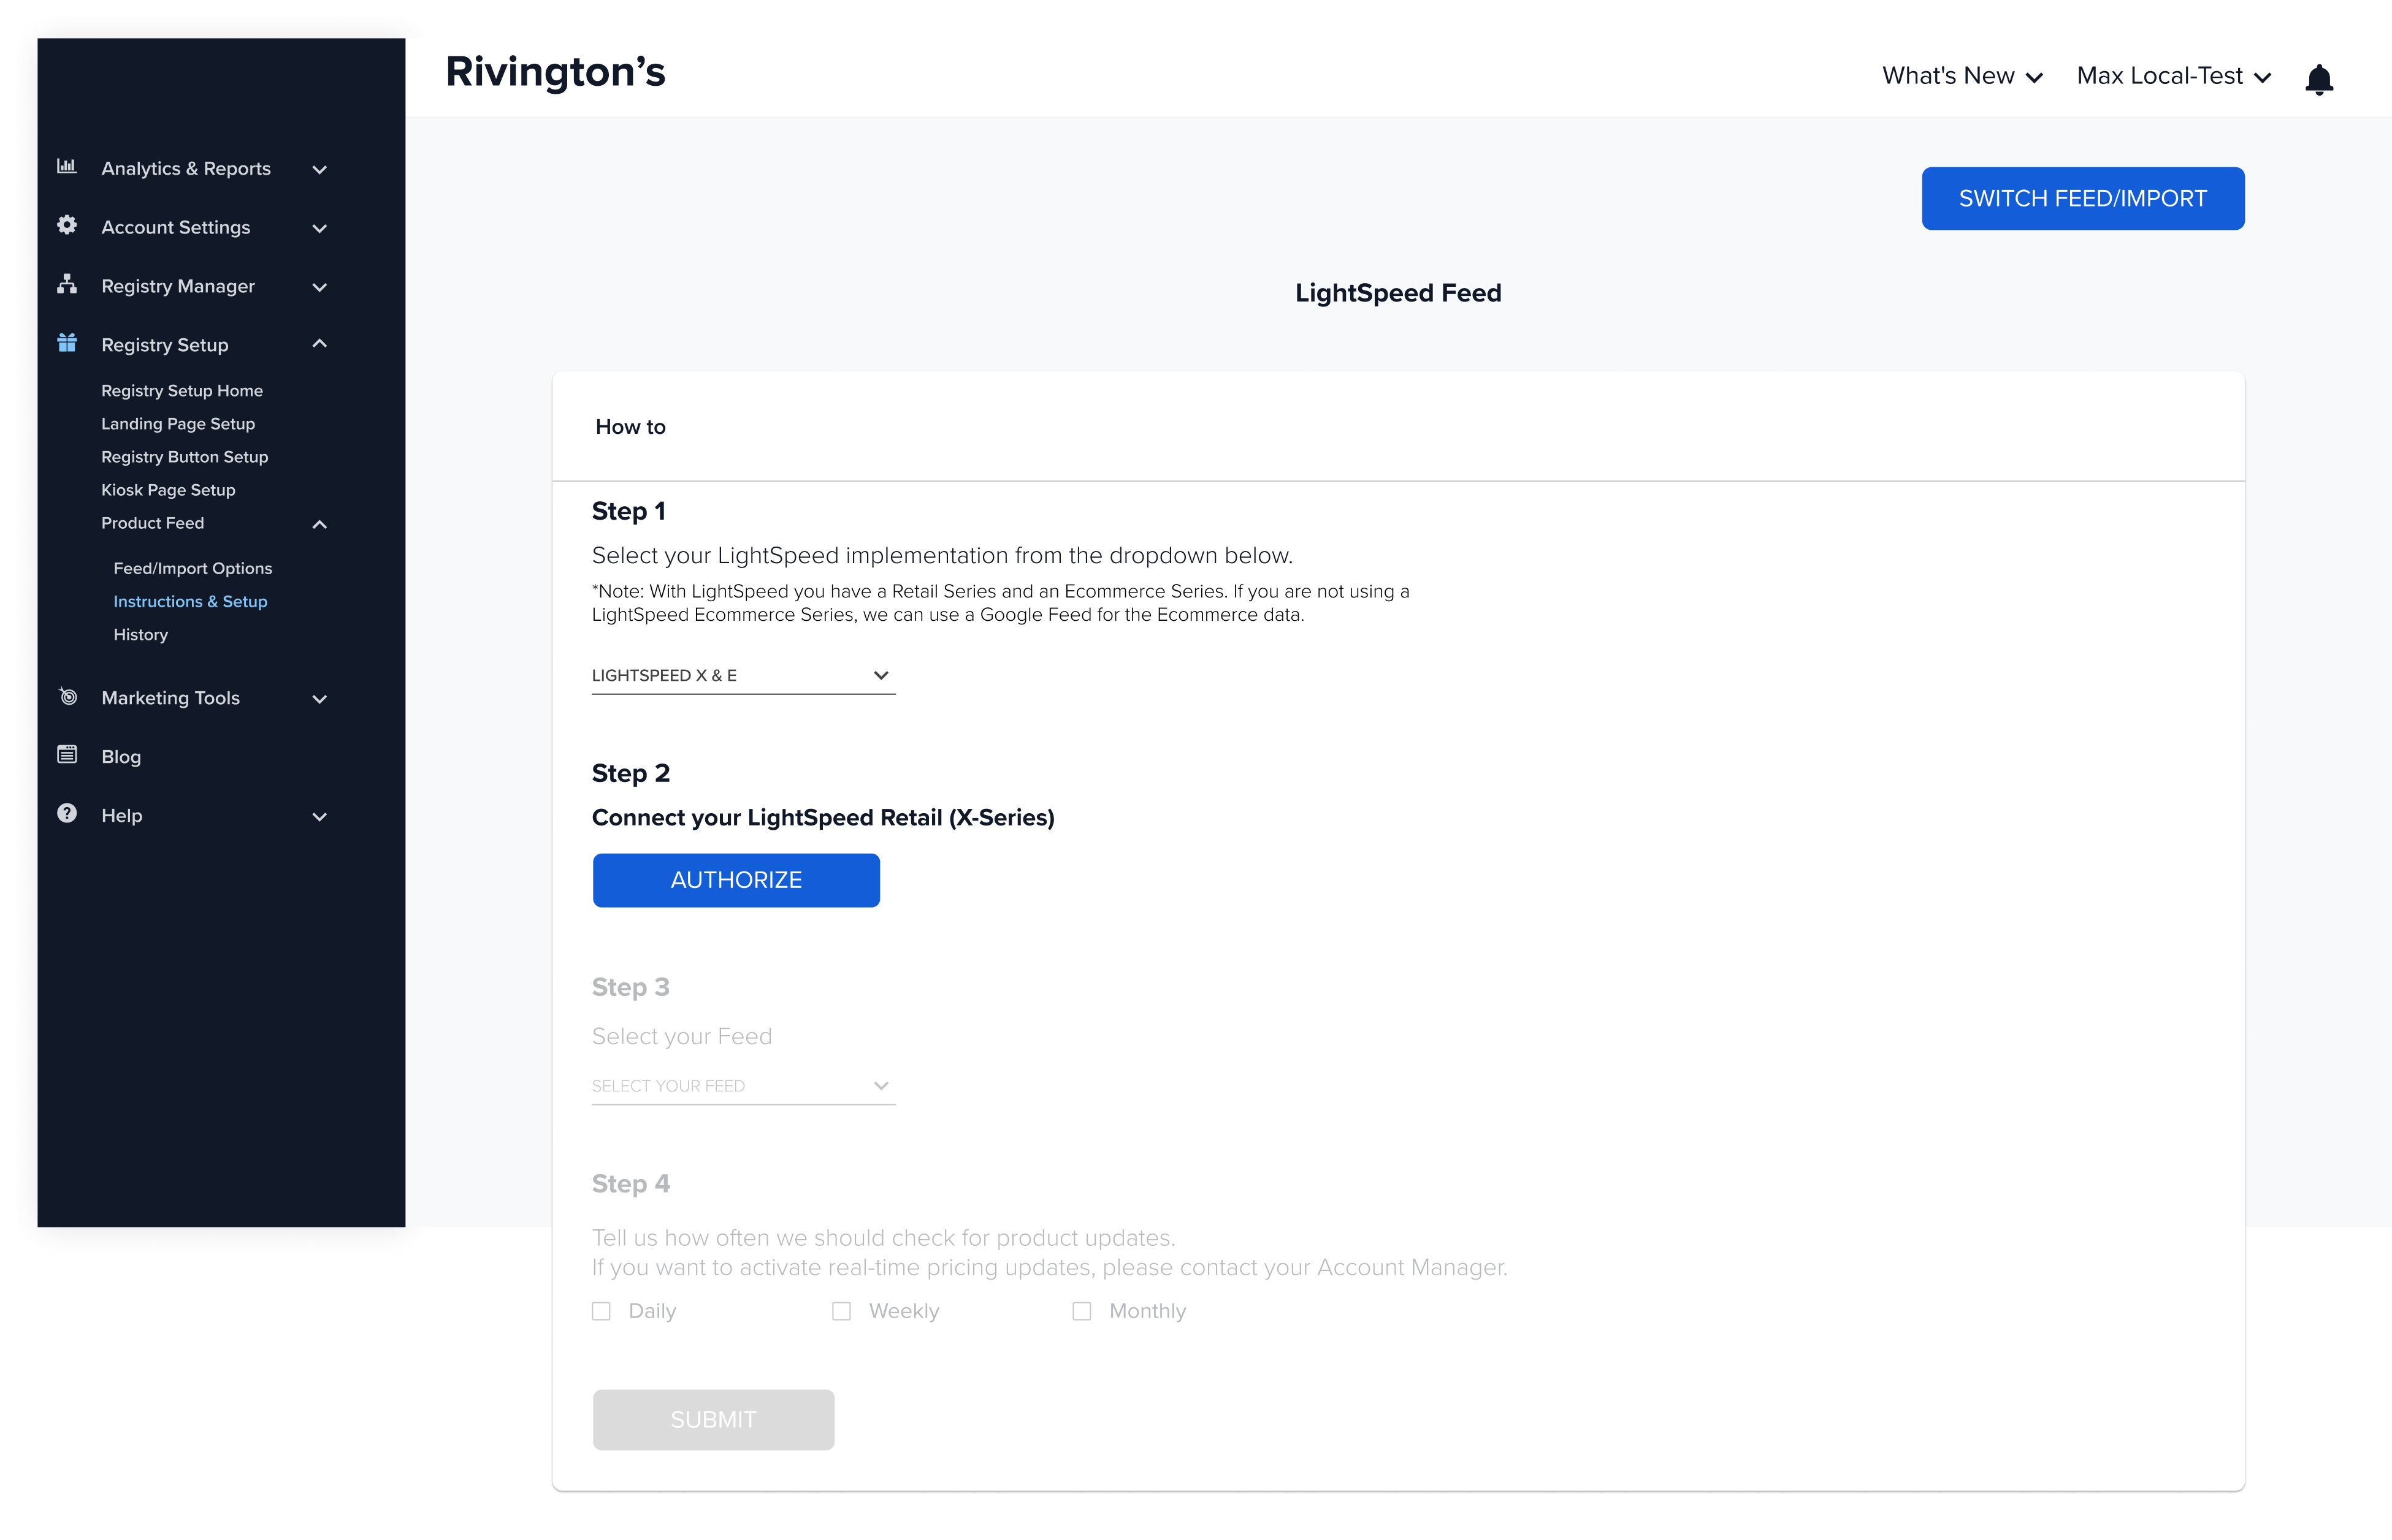Click the Blog newspaper icon
This screenshot has width=2392, height=1540.
tap(67, 755)
